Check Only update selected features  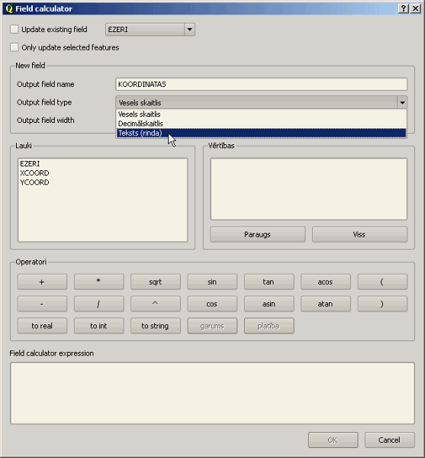click(14, 47)
